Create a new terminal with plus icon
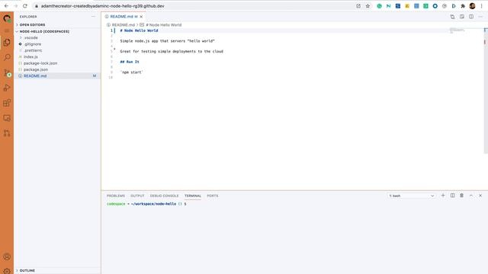The width and height of the screenshot is (488, 274). pyautogui.click(x=443, y=196)
